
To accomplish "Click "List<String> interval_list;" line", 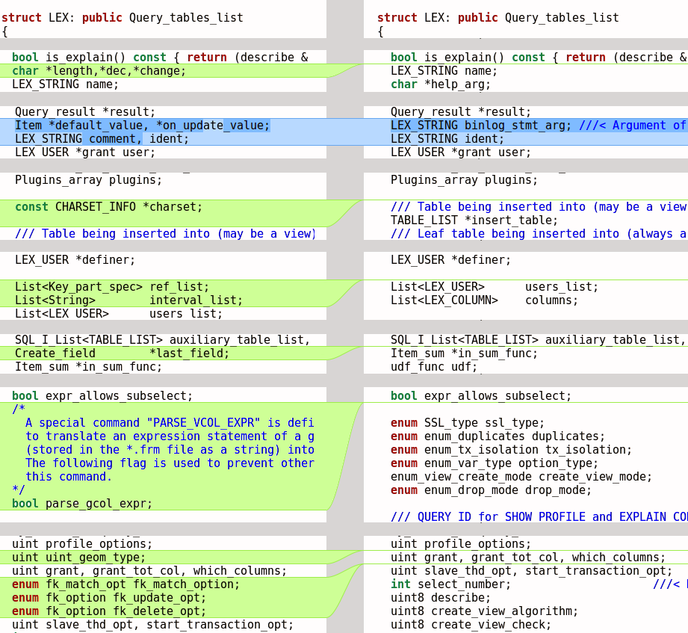I will [128, 300].
